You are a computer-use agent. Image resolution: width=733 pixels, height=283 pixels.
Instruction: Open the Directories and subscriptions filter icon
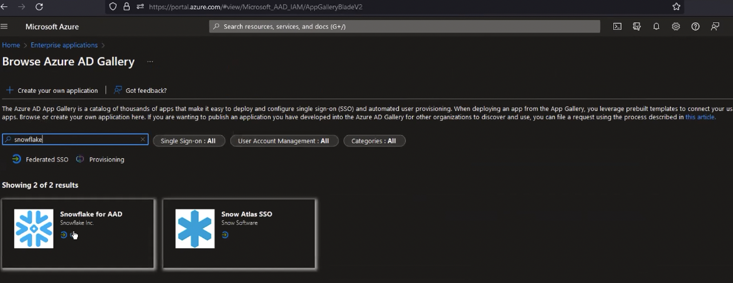point(637,27)
